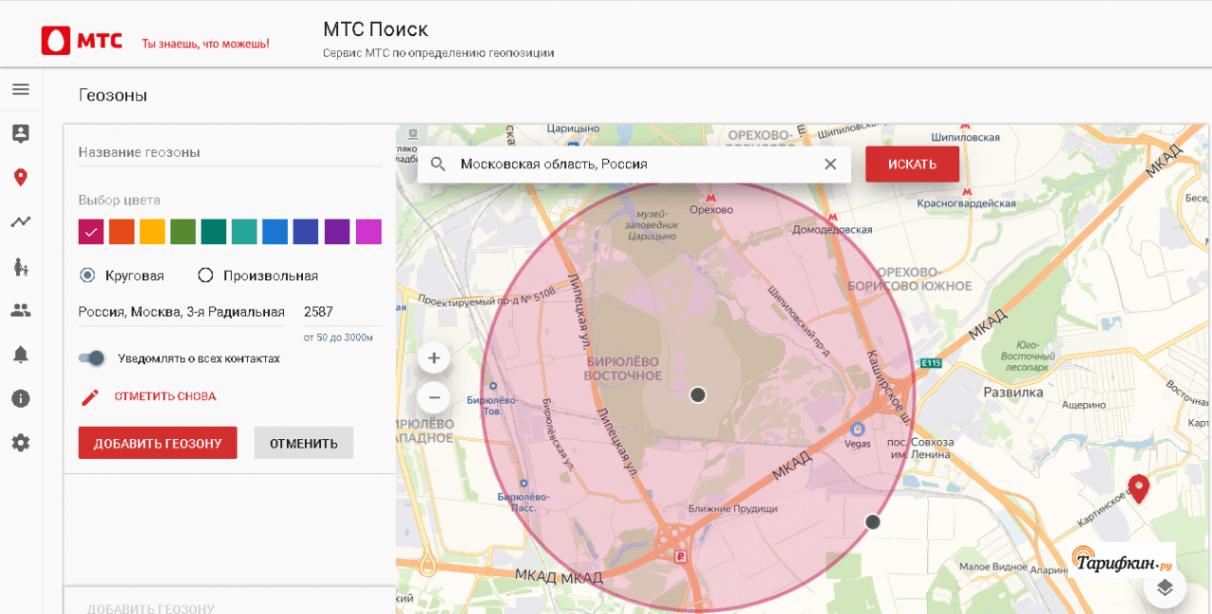1212x614 pixels.
Task: Select the Произвольная geozone shape
Action: pos(205,275)
